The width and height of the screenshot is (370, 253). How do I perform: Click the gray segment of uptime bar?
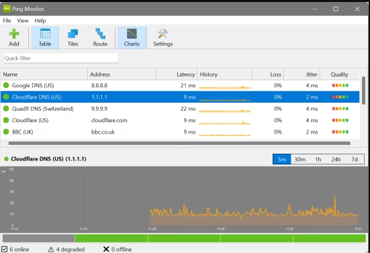tap(39, 238)
